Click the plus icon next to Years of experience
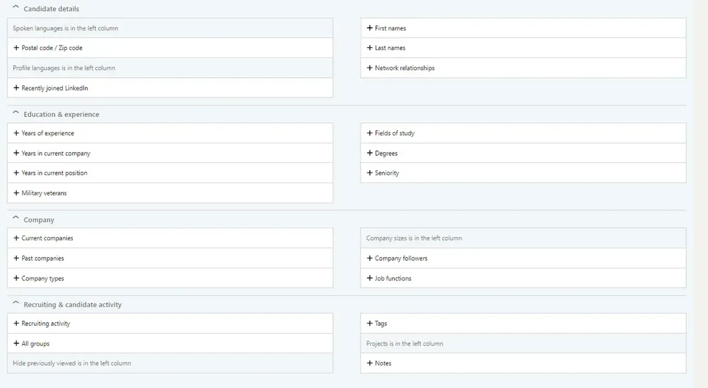Image resolution: width=708 pixels, height=388 pixels. [x=16, y=133]
